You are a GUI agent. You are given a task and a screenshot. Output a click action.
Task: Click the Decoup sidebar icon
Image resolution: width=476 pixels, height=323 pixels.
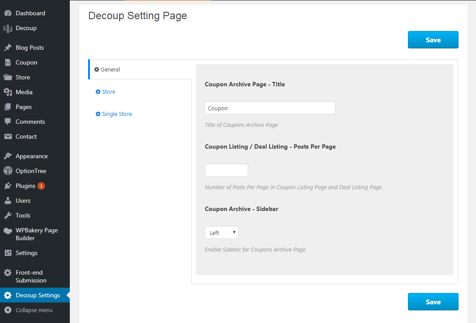[x=9, y=28]
